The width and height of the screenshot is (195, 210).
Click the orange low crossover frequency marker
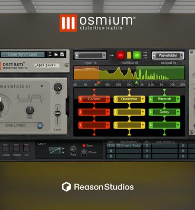99,82
